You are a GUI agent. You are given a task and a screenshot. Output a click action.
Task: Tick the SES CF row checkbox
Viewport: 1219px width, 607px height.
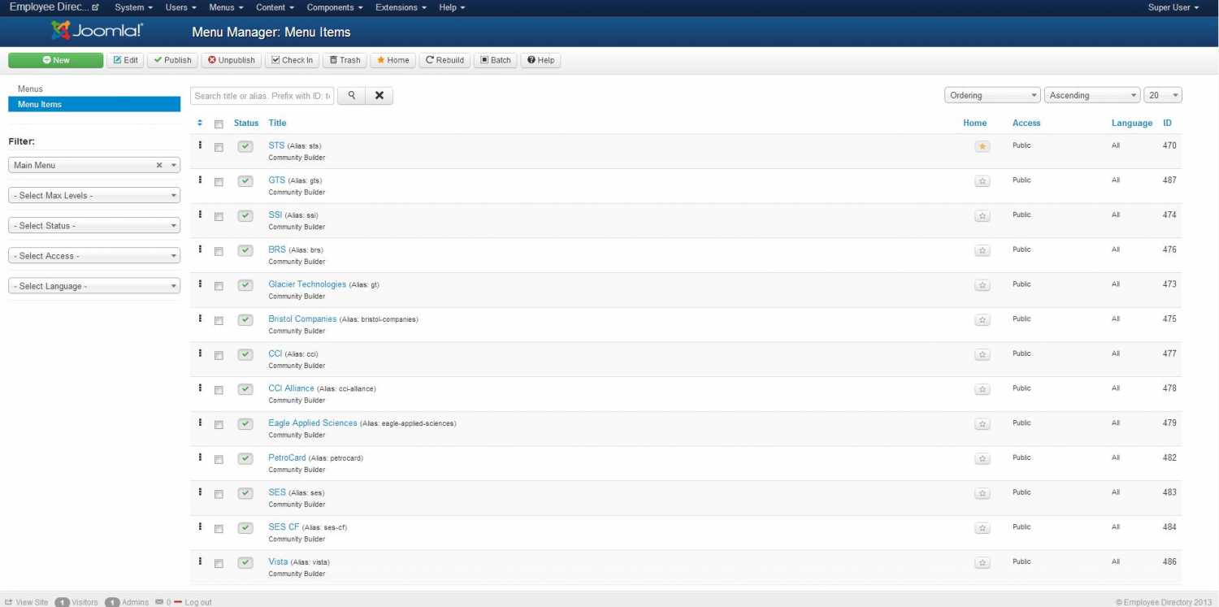219,529
